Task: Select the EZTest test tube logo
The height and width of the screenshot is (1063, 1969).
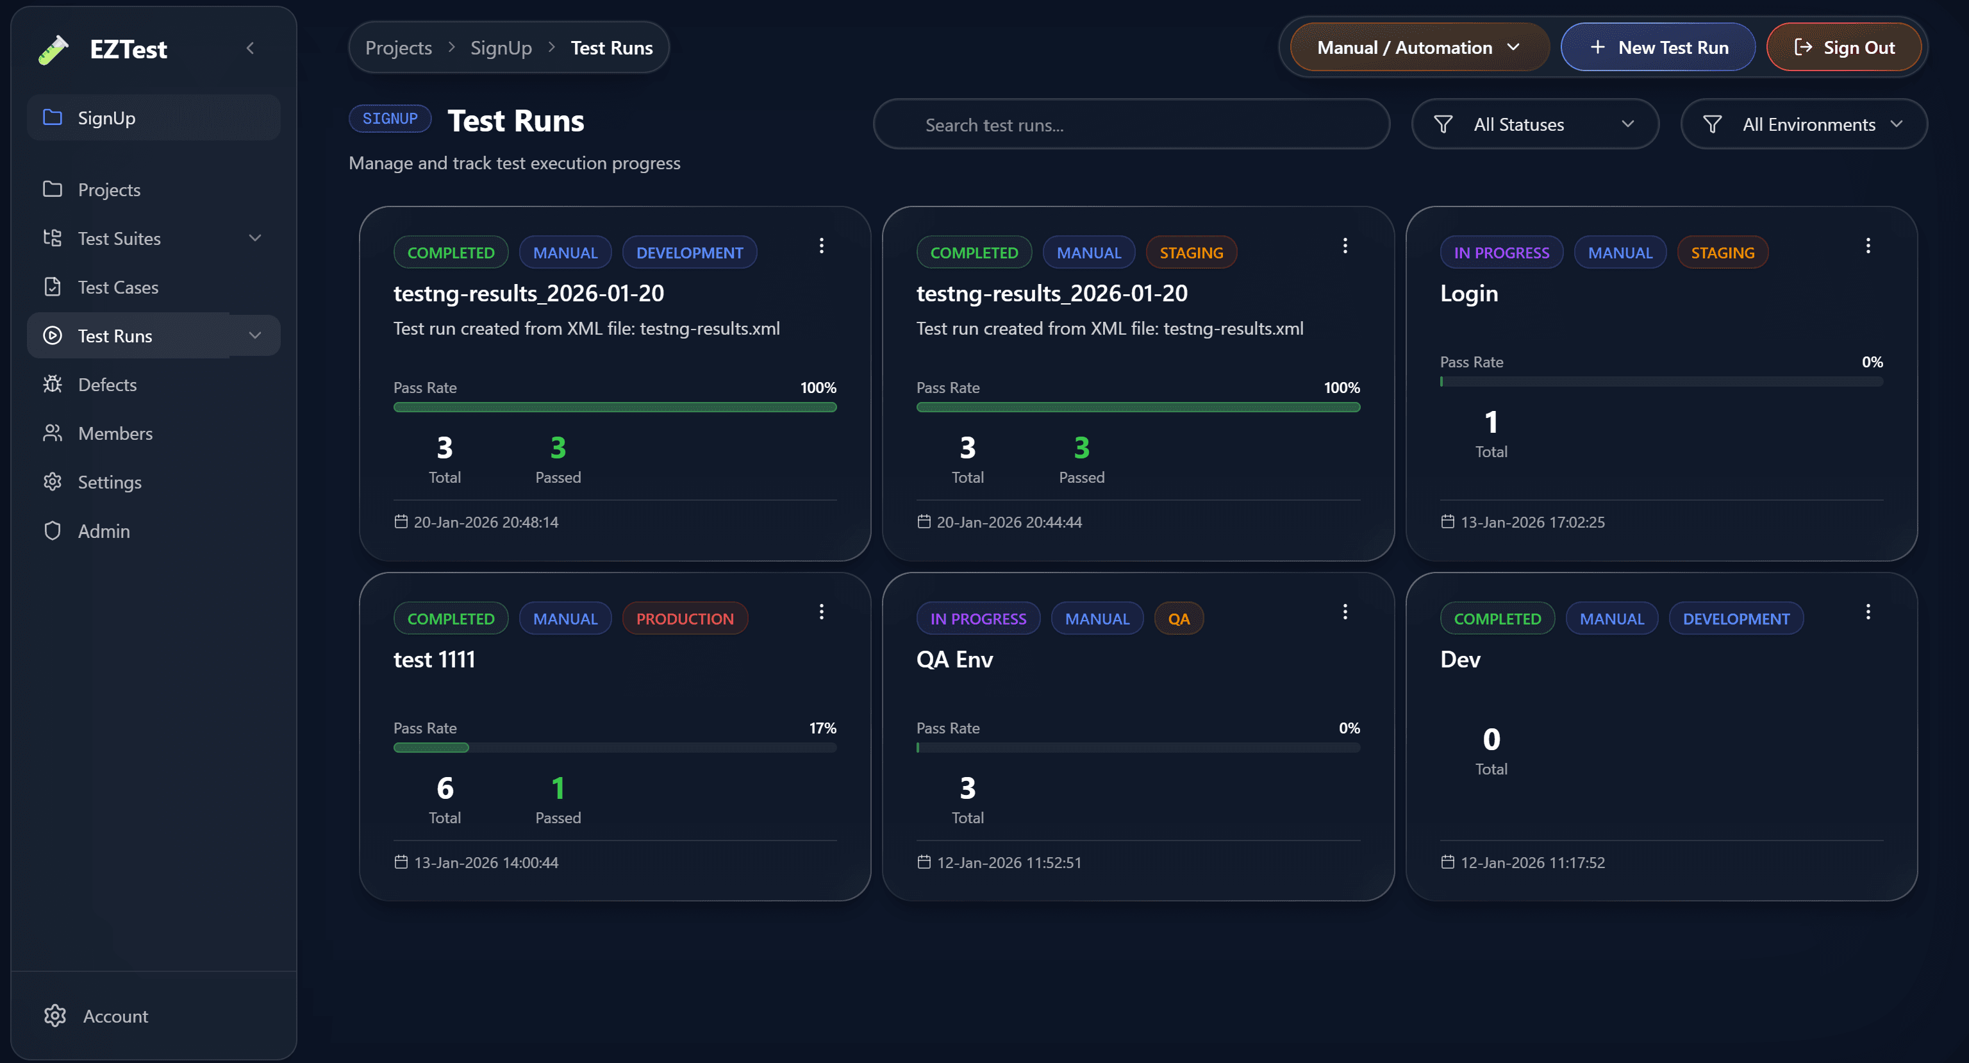Action: point(53,49)
